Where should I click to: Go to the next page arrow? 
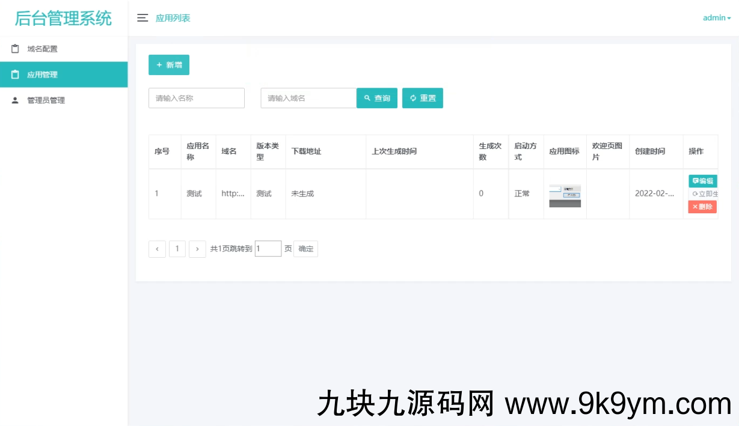click(x=197, y=249)
